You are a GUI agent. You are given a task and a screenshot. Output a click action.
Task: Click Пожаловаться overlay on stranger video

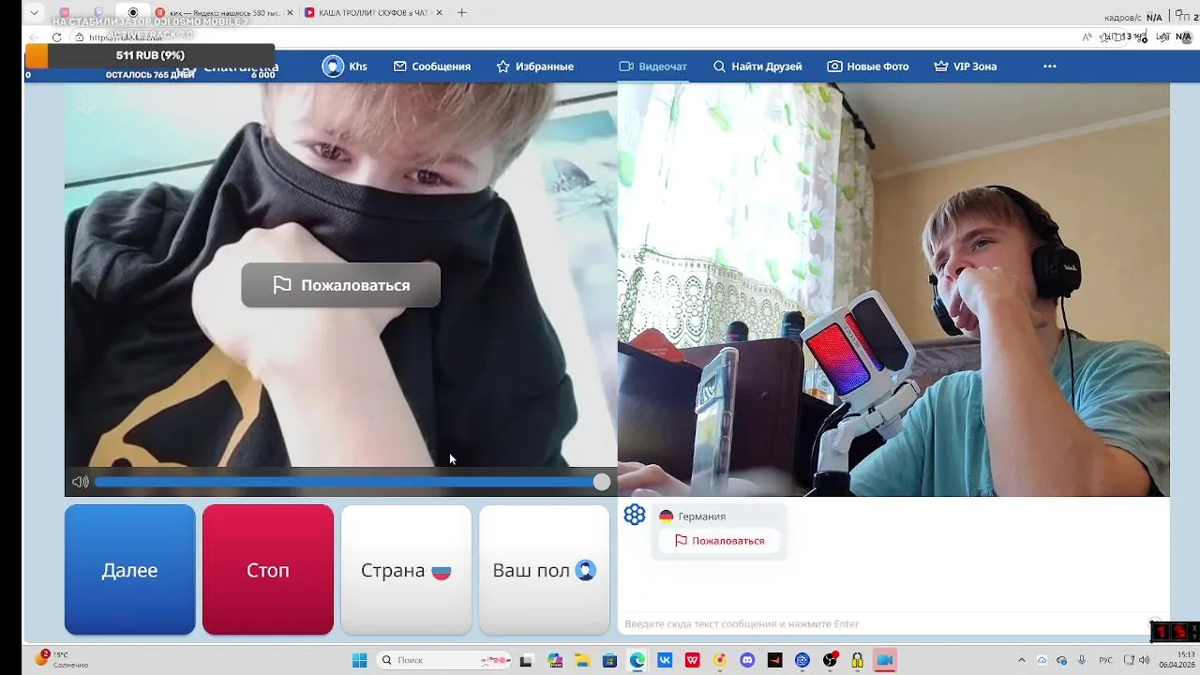coord(340,285)
